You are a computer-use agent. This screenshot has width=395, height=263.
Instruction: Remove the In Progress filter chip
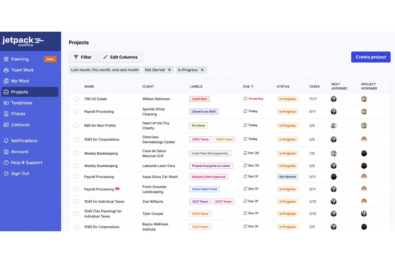click(x=202, y=70)
